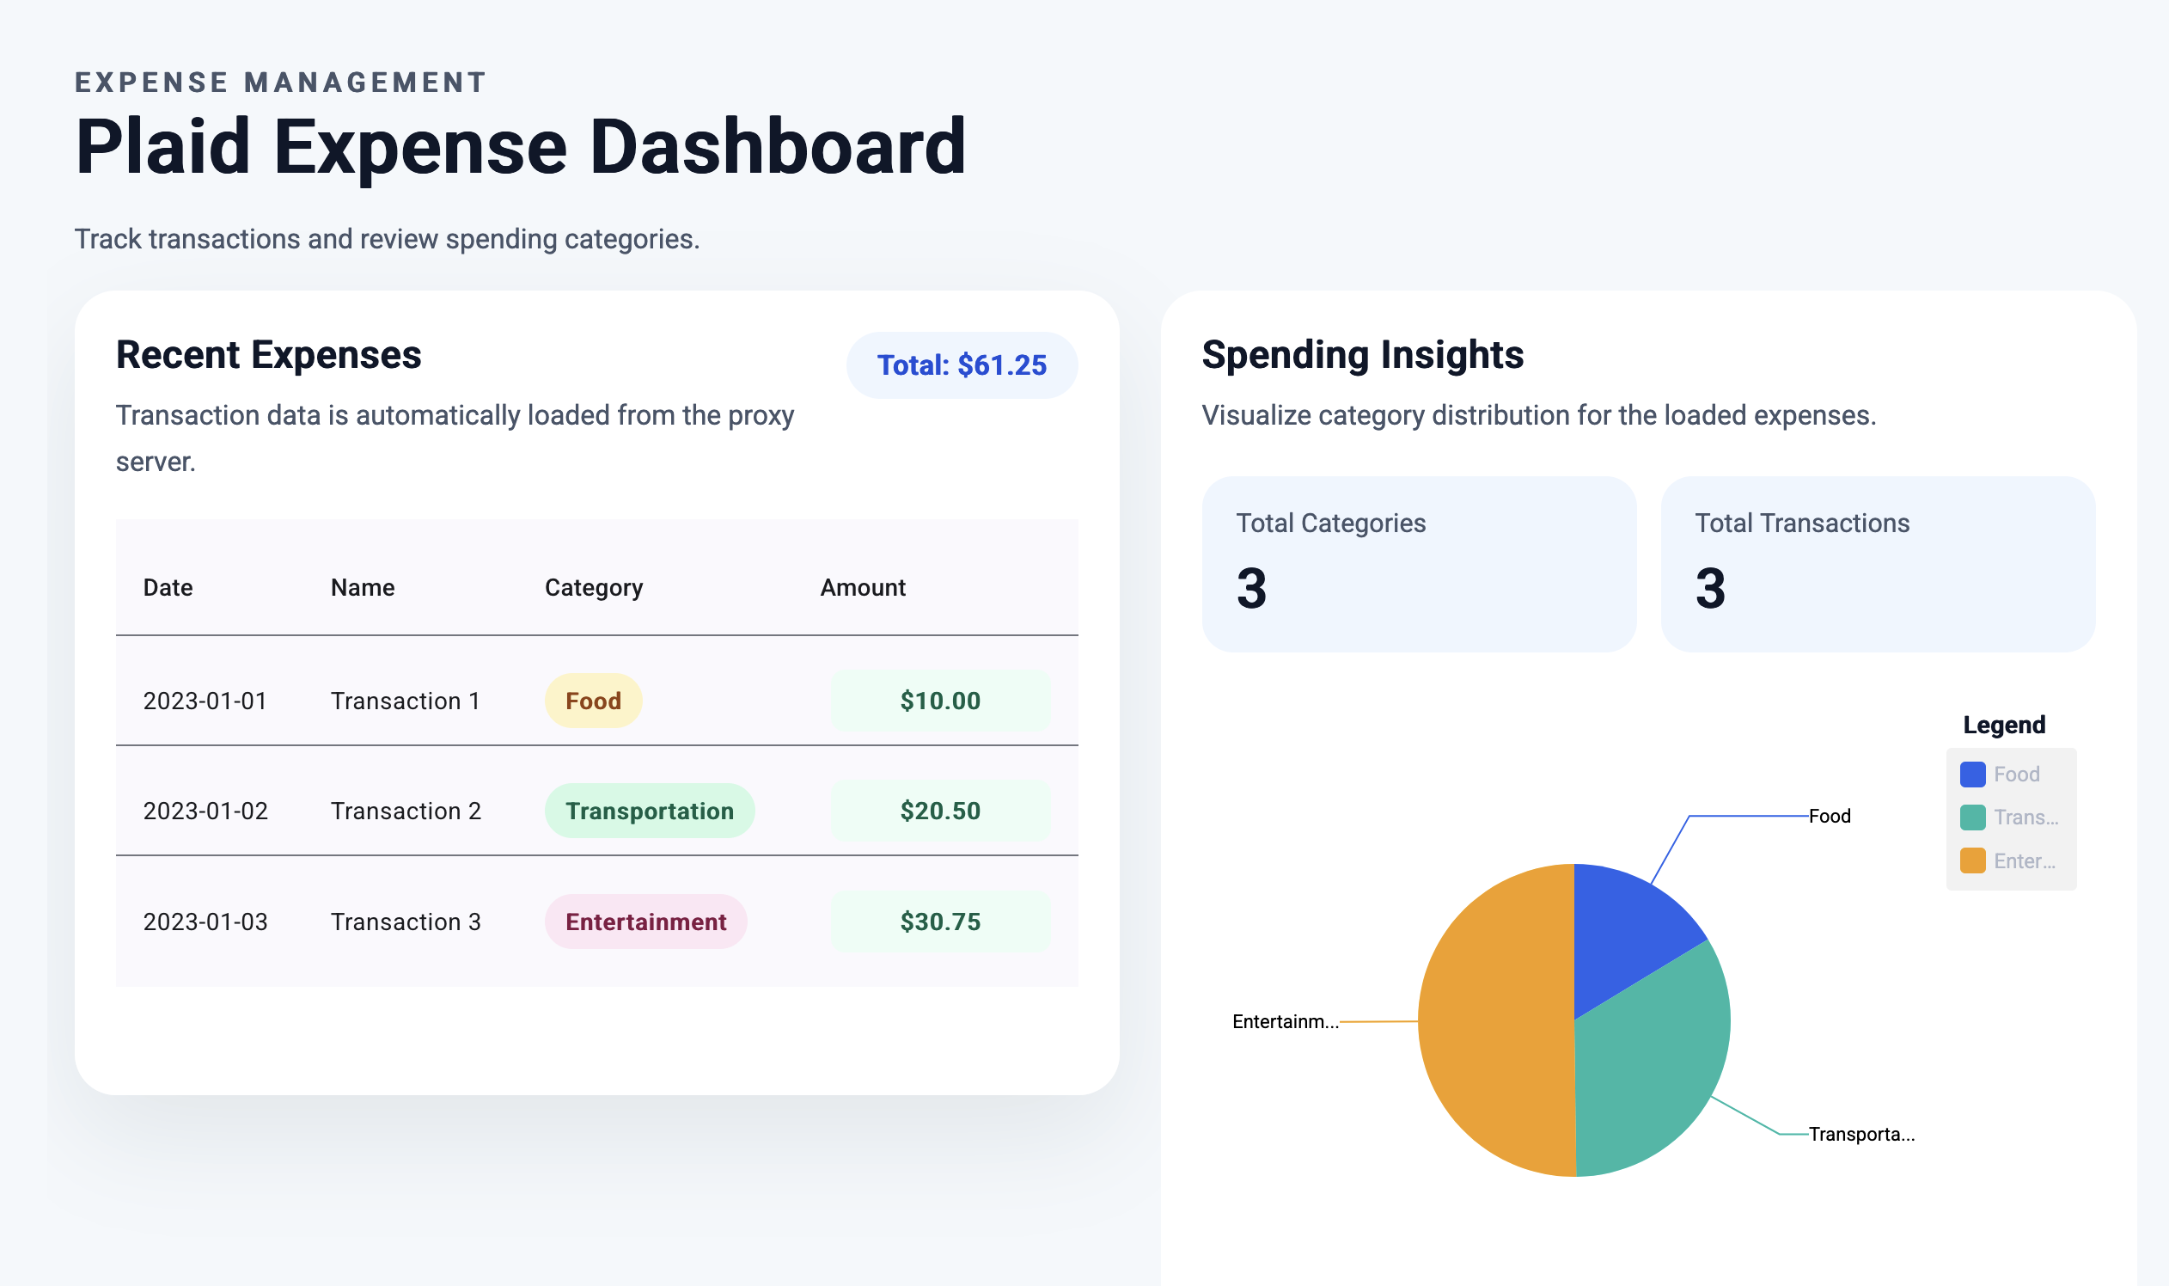Click the Food pie label

[1830, 816]
